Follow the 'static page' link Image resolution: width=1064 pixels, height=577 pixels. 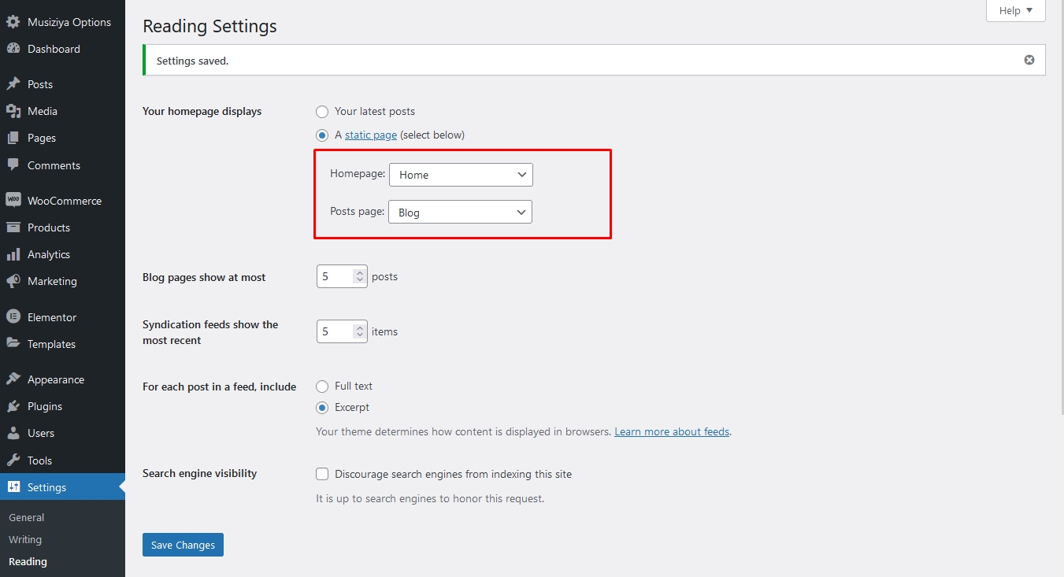tap(371, 135)
